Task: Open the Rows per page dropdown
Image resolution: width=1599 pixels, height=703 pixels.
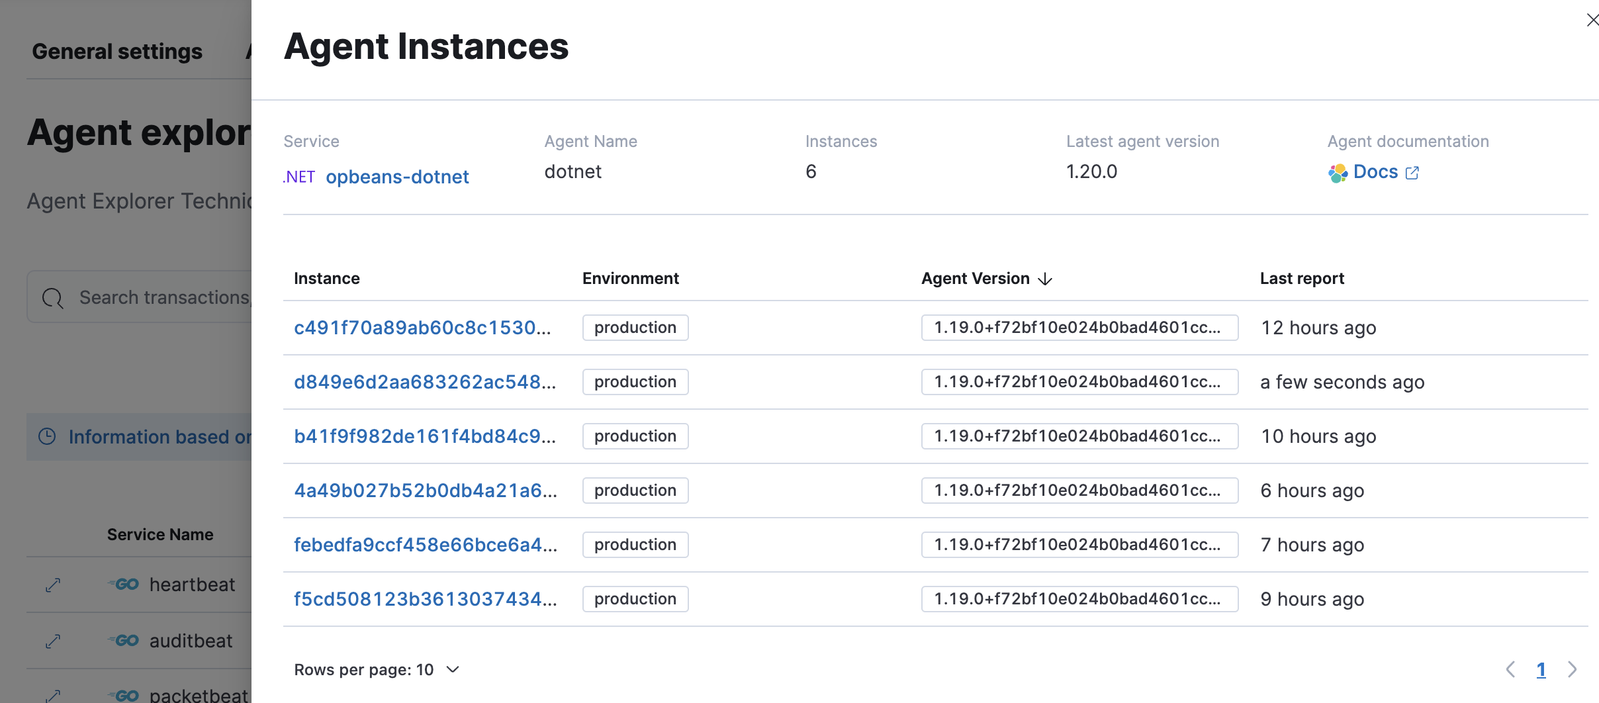Action: coord(376,669)
